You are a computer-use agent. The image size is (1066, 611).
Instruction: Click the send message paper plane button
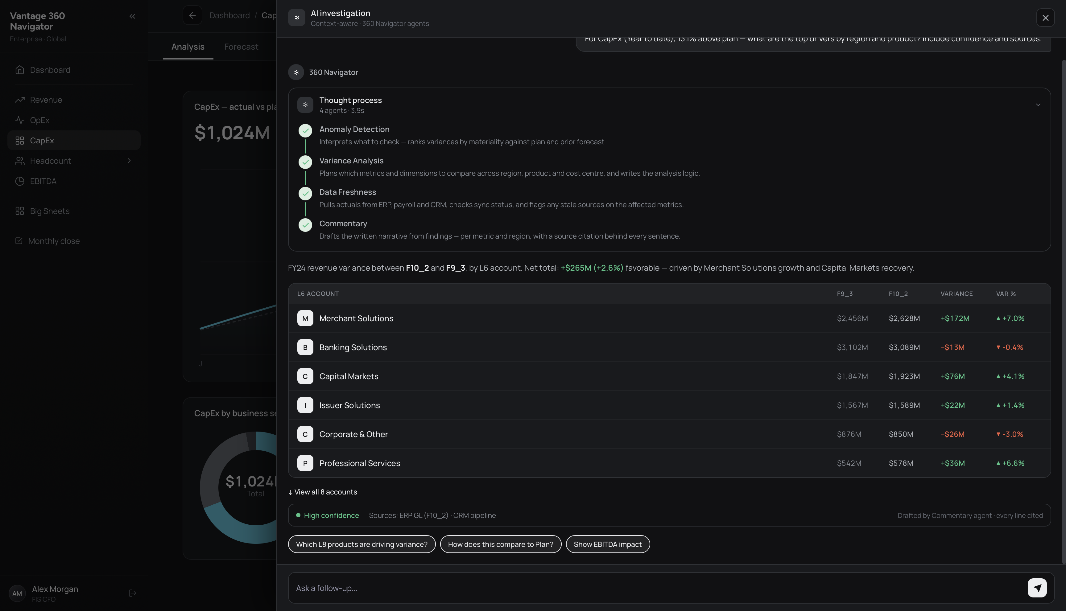pos(1037,588)
